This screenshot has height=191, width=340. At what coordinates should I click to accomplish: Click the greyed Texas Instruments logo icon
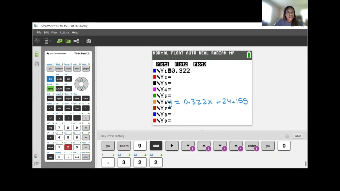(x=37, y=41)
